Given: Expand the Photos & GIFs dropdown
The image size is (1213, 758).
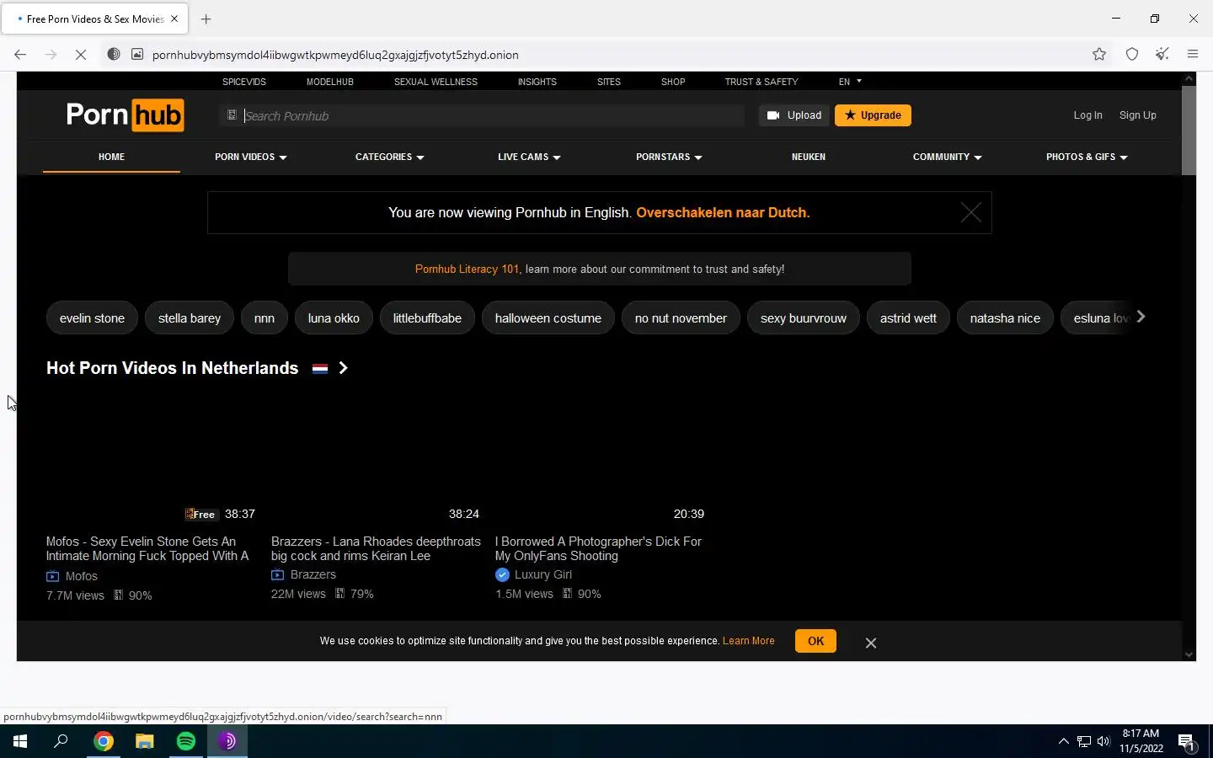Looking at the screenshot, I should [1087, 157].
